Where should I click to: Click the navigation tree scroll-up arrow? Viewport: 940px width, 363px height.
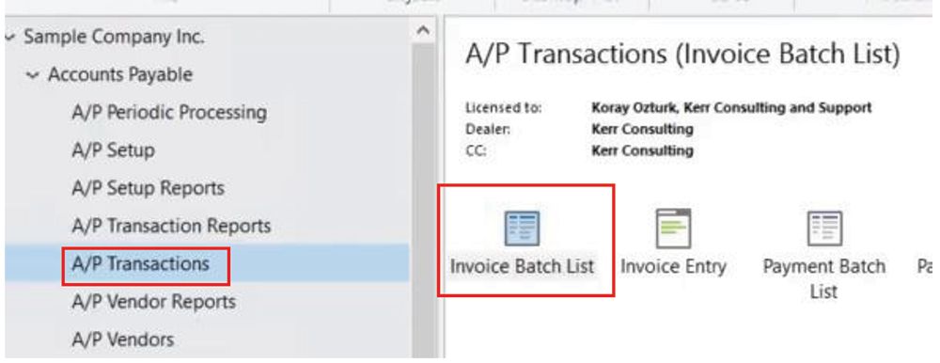click(x=423, y=31)
